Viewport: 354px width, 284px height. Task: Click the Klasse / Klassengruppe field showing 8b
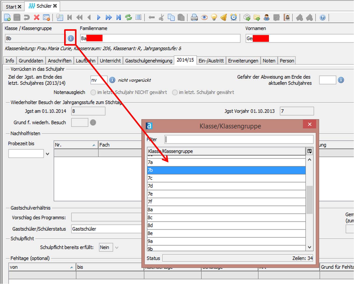(35, 38)
